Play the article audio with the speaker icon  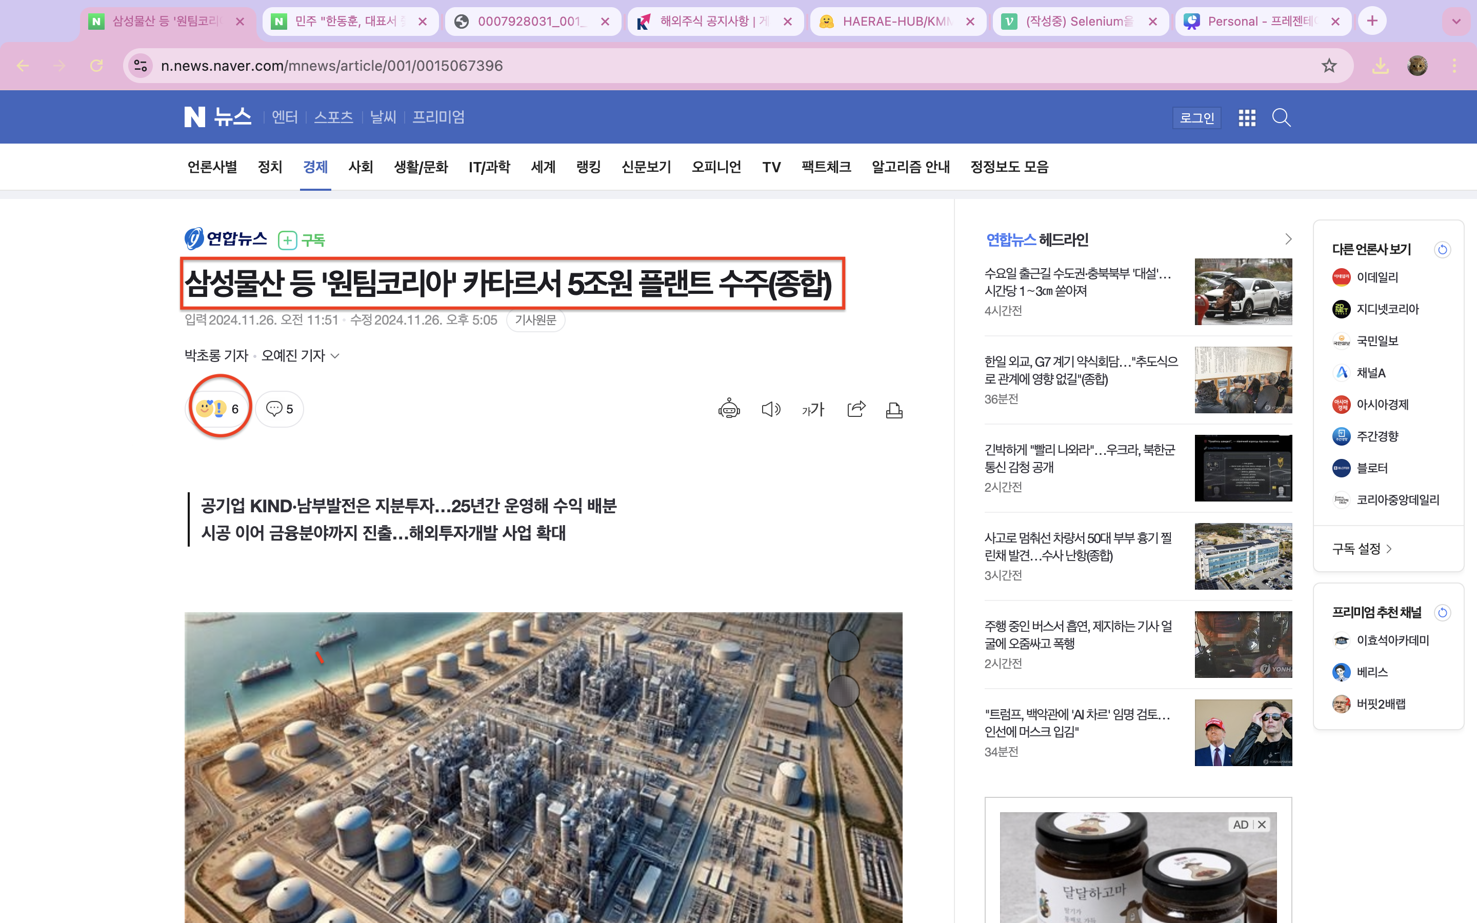click(771, 409)
